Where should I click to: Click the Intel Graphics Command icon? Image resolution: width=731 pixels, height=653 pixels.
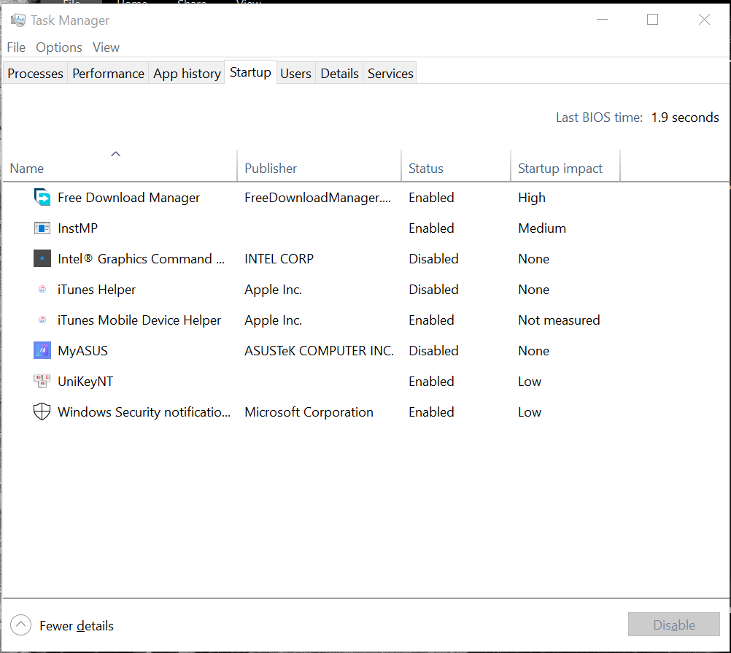[42, 258]
